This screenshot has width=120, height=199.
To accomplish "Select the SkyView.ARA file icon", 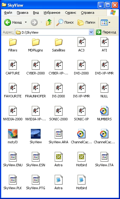I will [59, 134].
